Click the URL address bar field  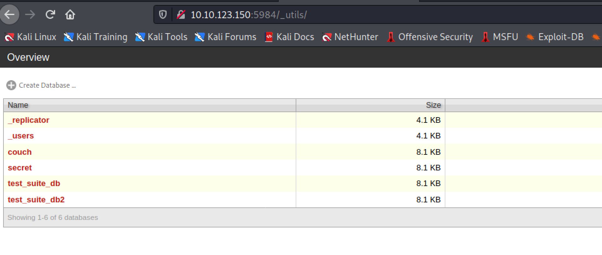(376, 15)
